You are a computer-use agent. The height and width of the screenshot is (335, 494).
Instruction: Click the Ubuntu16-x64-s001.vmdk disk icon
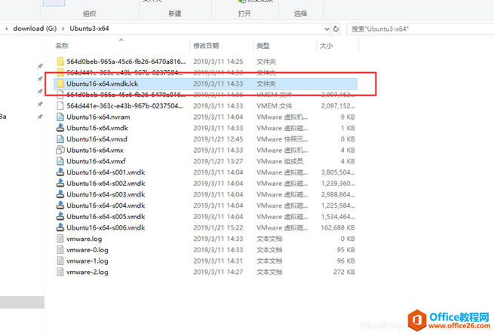pos(60,172)
